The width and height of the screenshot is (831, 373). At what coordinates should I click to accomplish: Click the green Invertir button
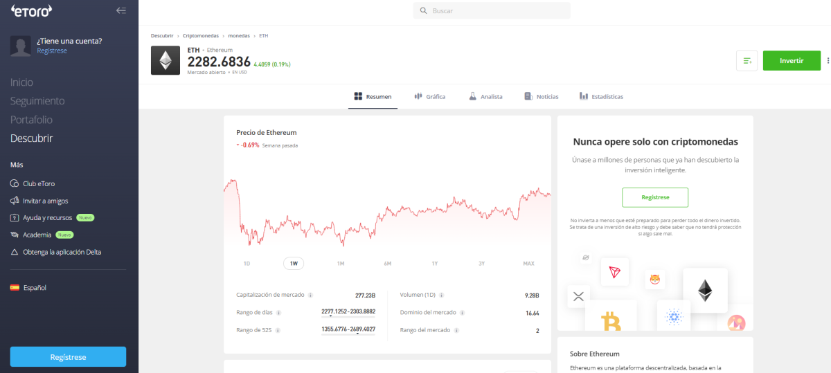coord(792,61)
